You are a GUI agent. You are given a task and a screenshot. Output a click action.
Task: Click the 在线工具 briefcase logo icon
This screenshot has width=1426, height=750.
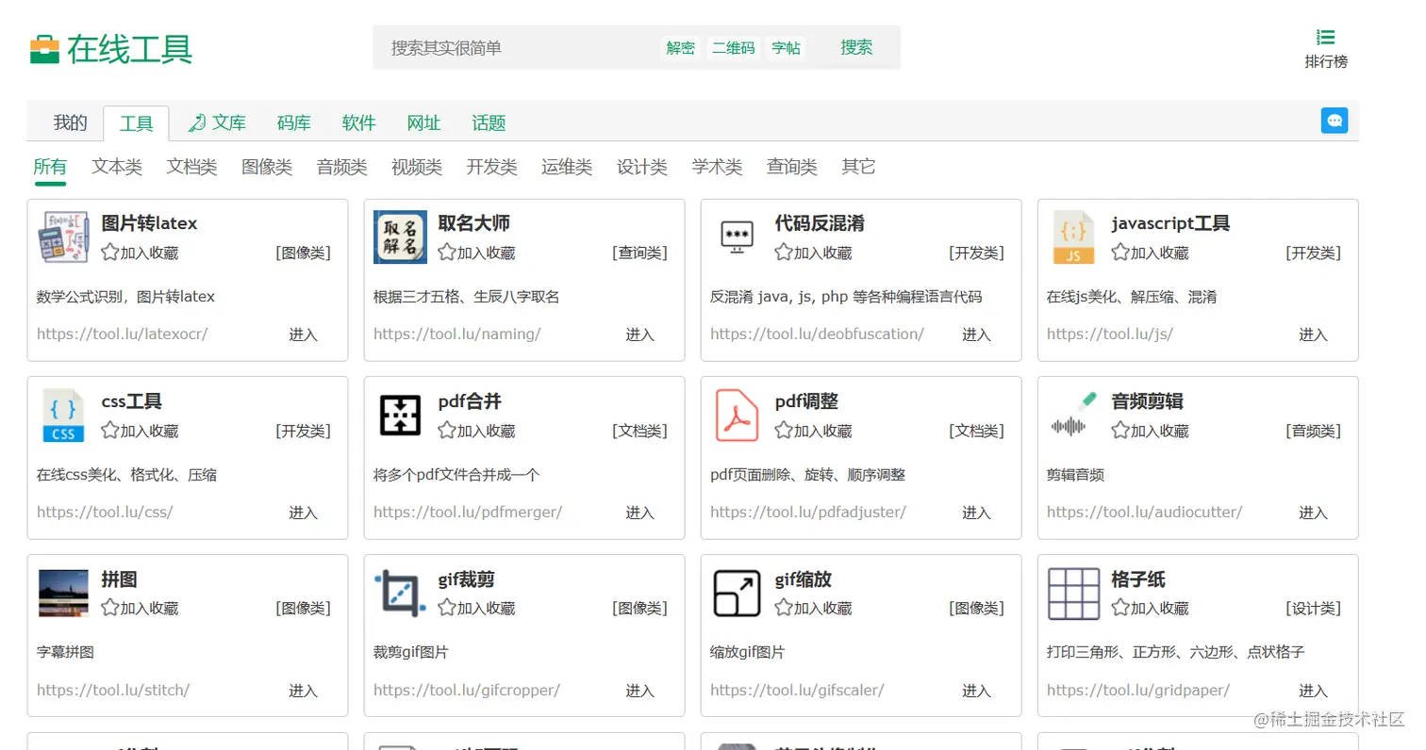click(44, 49)
